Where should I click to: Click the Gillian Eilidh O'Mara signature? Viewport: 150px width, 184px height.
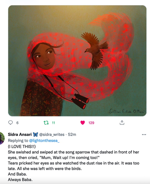[x=127, y=111]
